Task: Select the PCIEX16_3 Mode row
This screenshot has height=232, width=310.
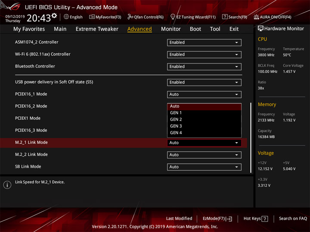Action: coord(31,130)
